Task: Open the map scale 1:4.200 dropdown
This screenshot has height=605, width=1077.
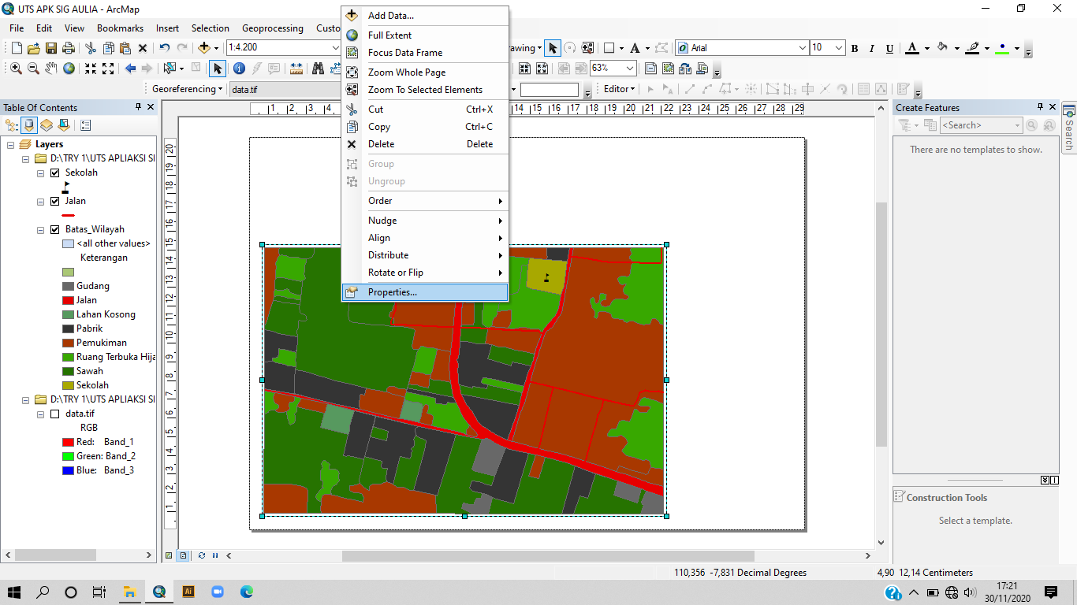Action: pyautogui.click(x=335, y=48)
